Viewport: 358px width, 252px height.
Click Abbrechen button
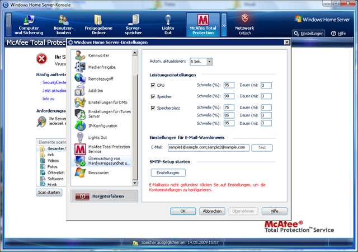point(212,211)
